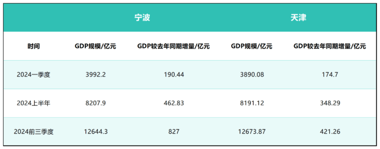Click the 174.7 cell

pyautogui.click(x=330, y=75)
